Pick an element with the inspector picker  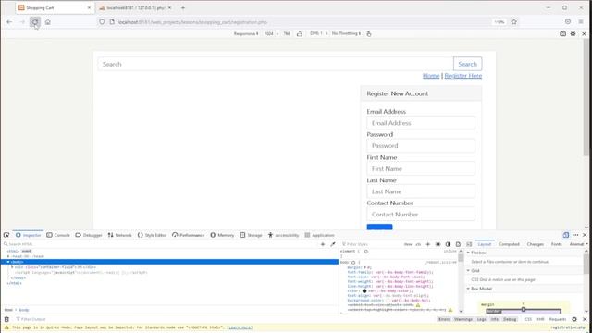click(x=6, y=235)
